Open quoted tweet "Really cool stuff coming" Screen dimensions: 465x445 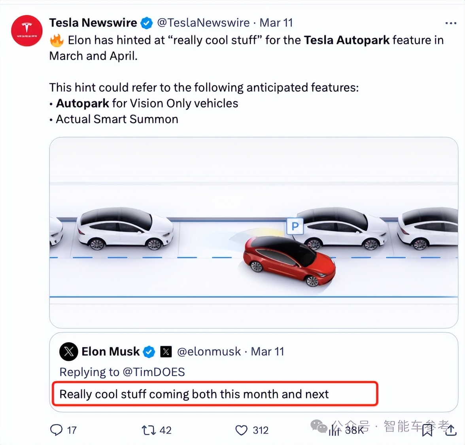point(194,394)
